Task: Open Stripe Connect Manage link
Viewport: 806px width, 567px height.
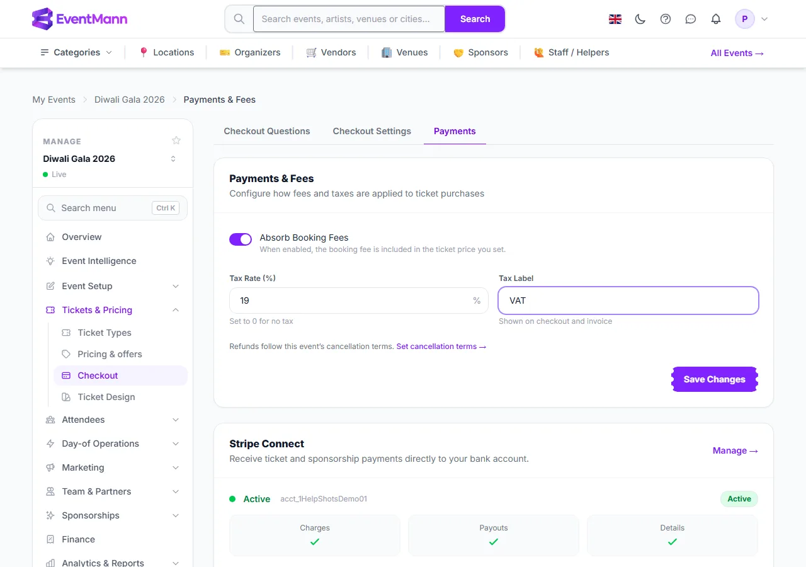Action: pyautogui.click(x=735, y=450)
